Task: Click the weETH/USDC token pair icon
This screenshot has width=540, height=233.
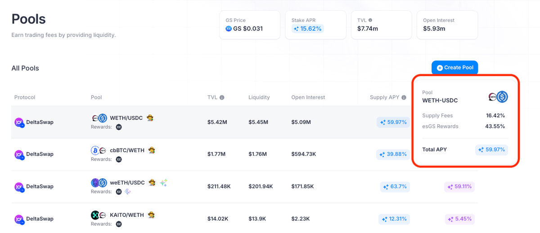Action: pos(99,183)
